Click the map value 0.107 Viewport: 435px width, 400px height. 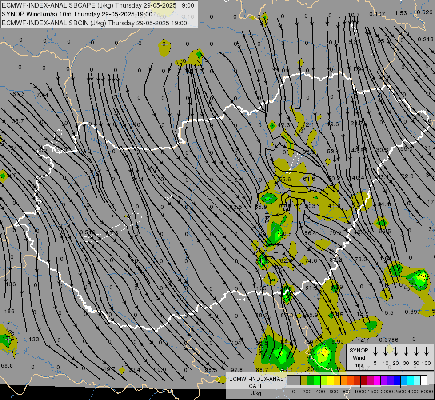(x=377, y=14)
